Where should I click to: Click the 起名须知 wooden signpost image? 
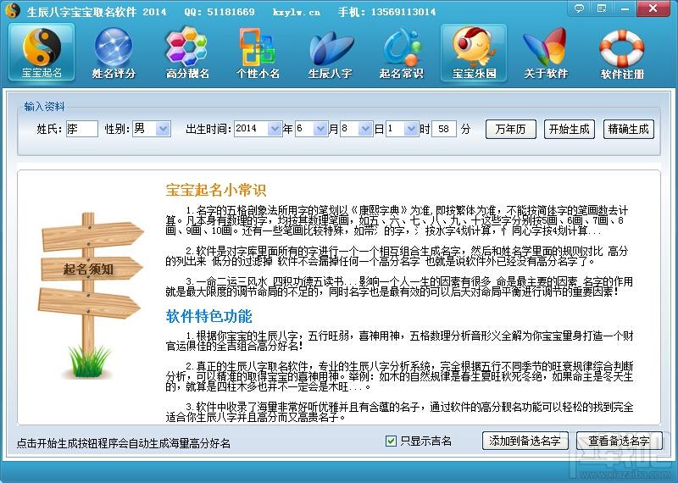tap(90, 295)
